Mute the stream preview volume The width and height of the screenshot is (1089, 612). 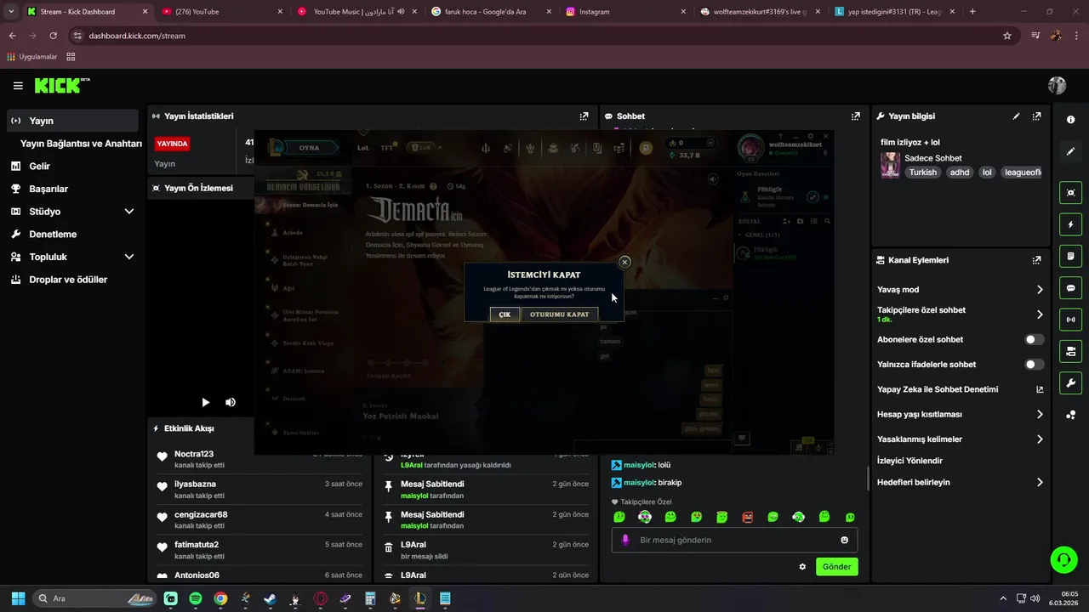coord(230,402)
